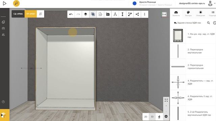This screenshot has width=216, height=121.
Task: Open the users icon in sidebar
Action: click(x=3, y=35)
